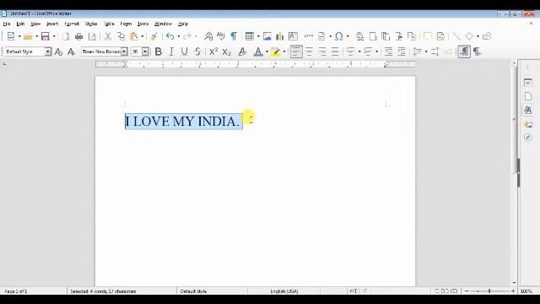
Task: Toggle underline formatting
Action: pos(184,52)
